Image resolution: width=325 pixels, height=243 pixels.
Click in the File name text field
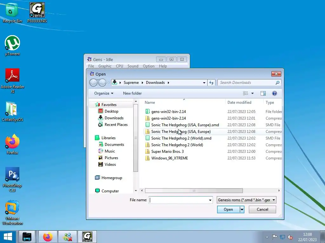click(178, 200)
